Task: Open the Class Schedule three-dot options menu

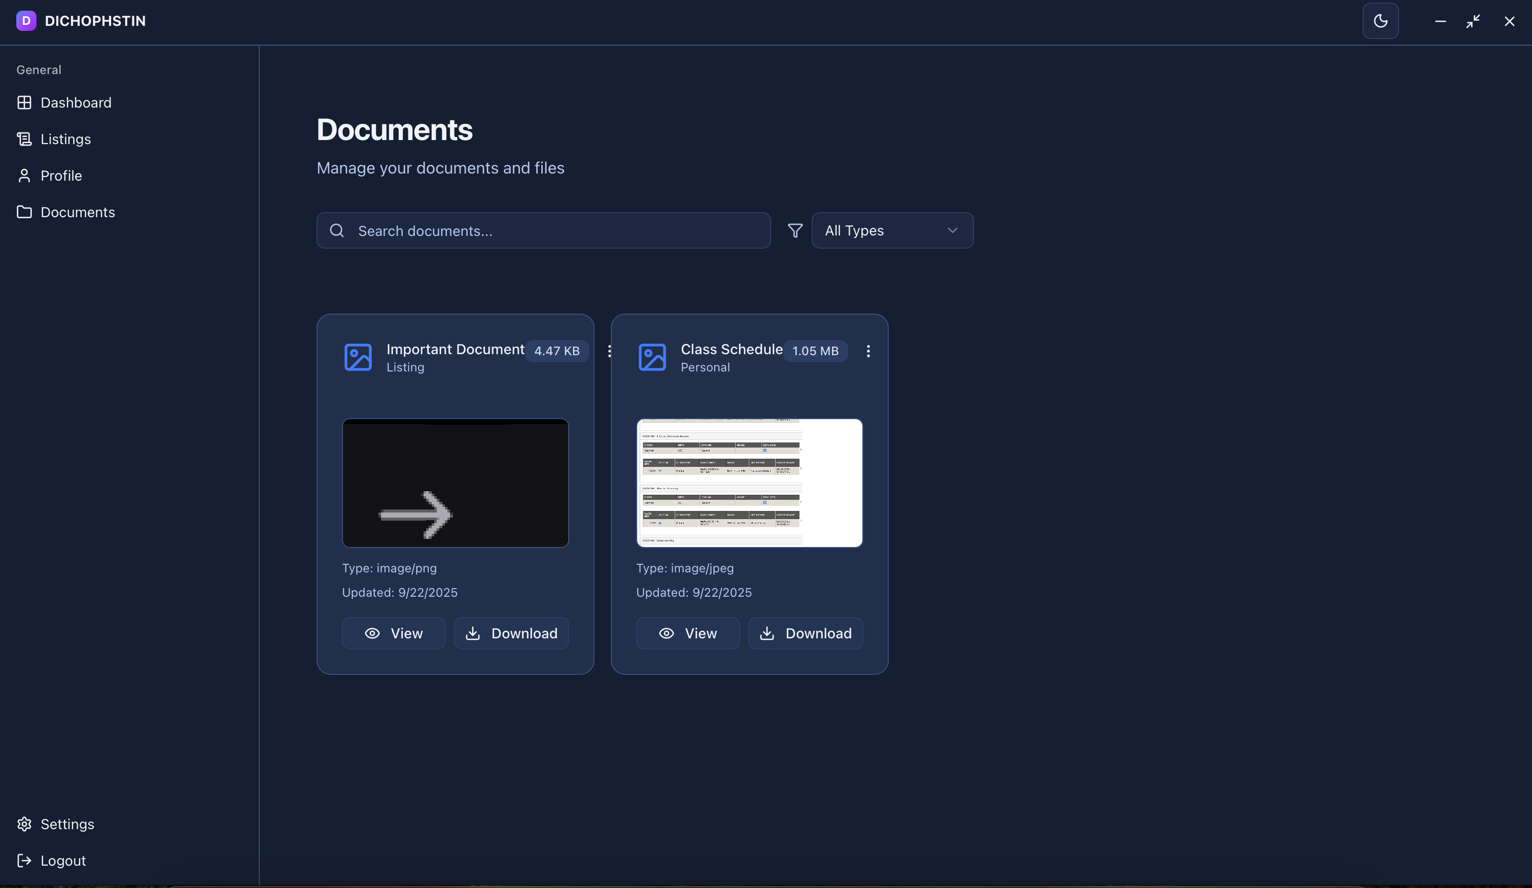Action: 868,351
